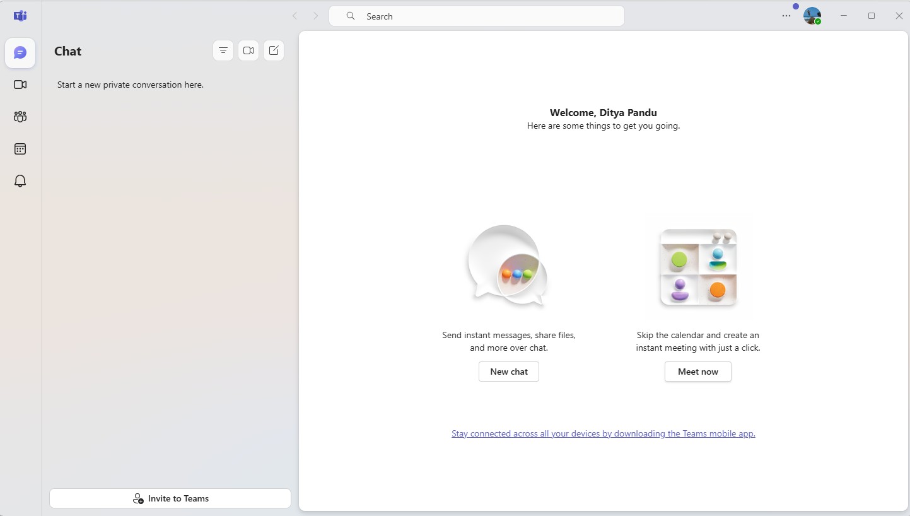Click "Start a new private conversation here." text
Screen dimensions: 910x516
tap(131, 85)
